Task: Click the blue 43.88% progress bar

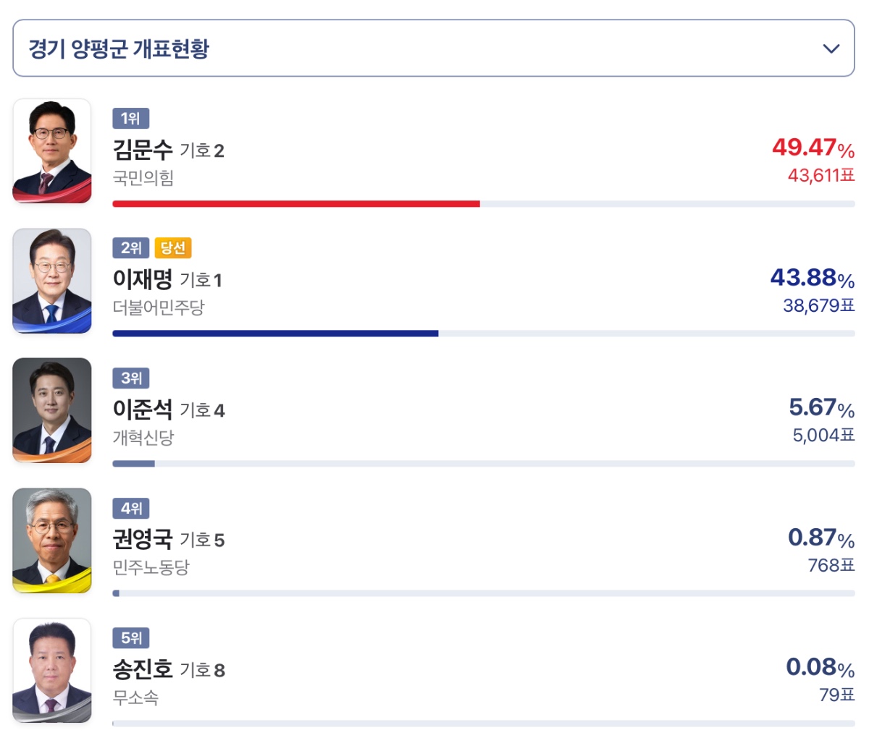Action: tap(275, 334)
